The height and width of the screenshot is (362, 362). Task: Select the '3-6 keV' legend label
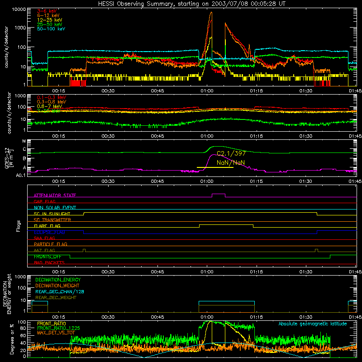47,11
